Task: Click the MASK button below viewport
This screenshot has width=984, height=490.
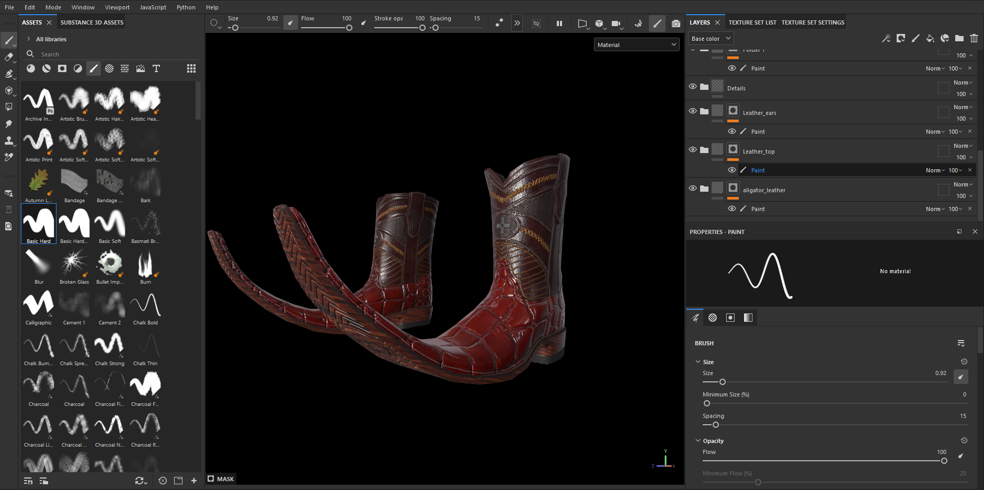Action: [x=221, y=479]
